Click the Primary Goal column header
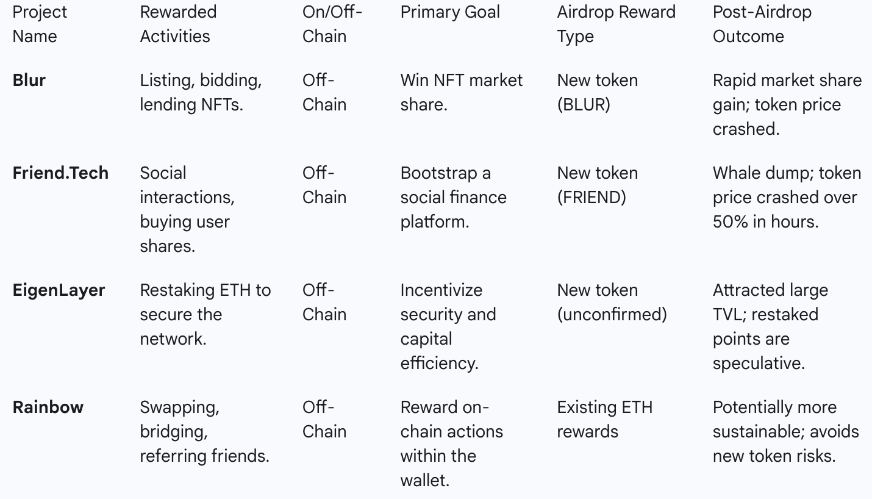Viewport: 872px width, 499px height. (450, 12)
